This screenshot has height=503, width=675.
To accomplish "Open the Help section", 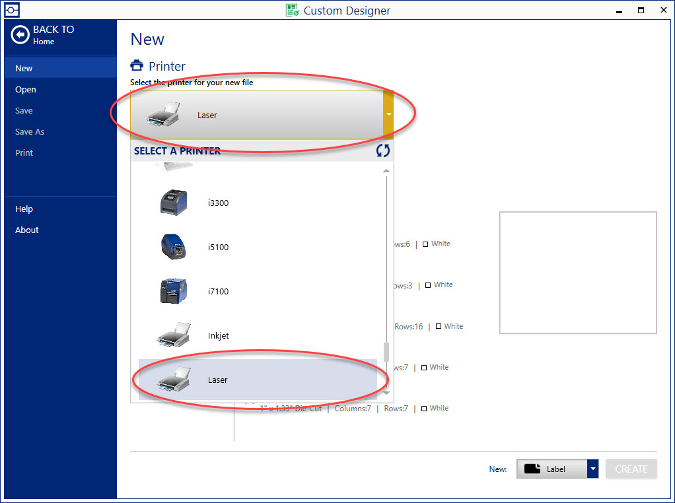I will [24, 209].
